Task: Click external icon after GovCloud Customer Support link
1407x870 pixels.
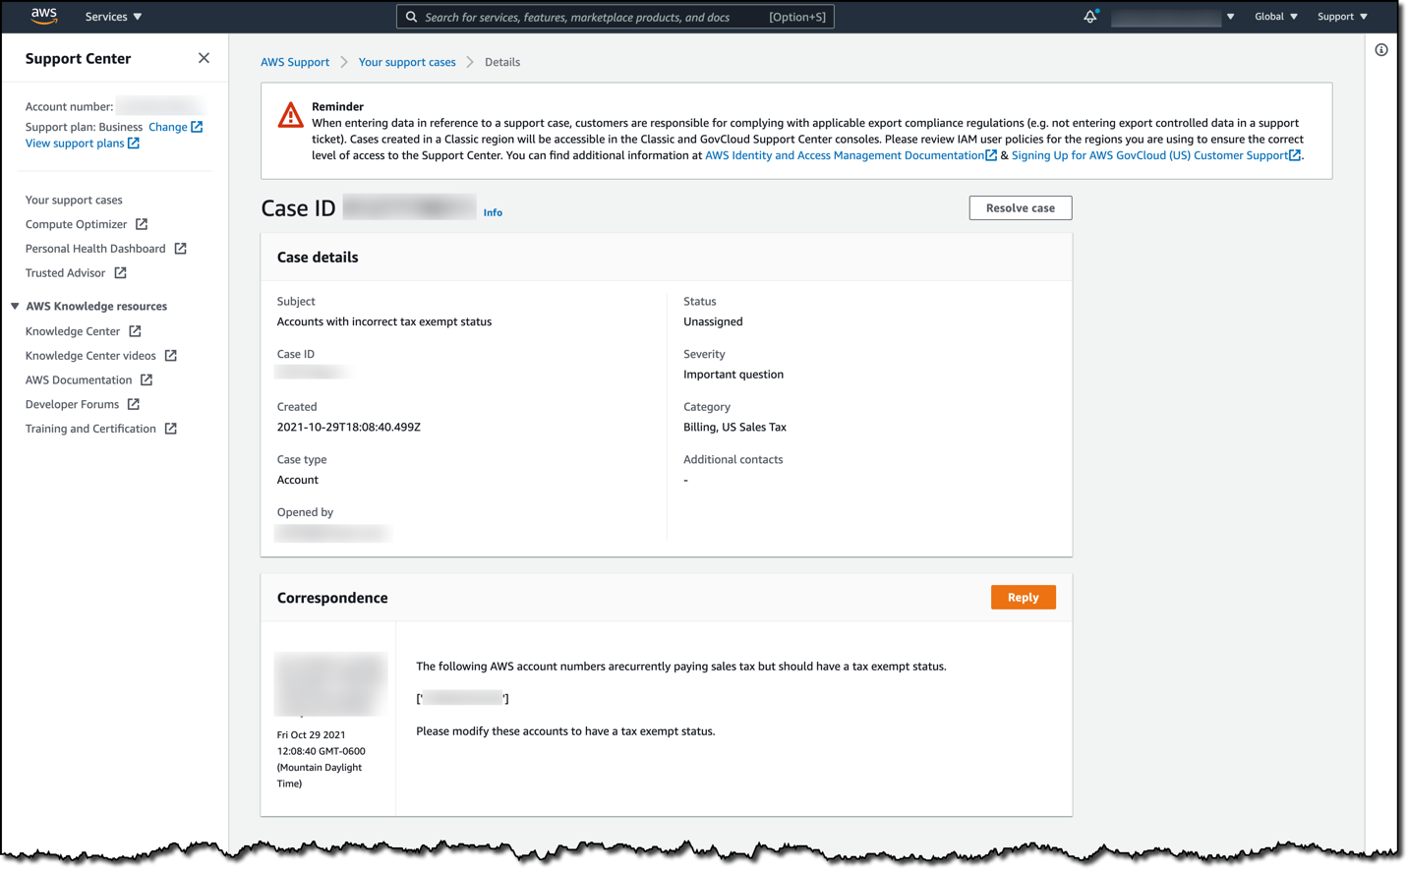Action: [x=1295, y=155]
